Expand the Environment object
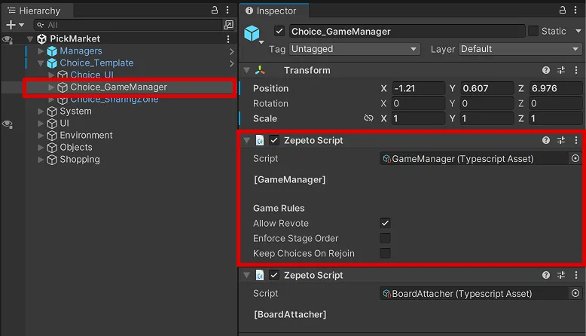 pos(41,136)
